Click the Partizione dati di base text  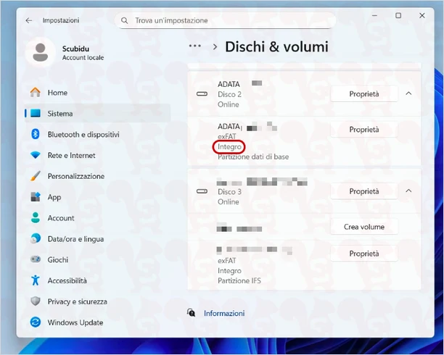point(253,156)
